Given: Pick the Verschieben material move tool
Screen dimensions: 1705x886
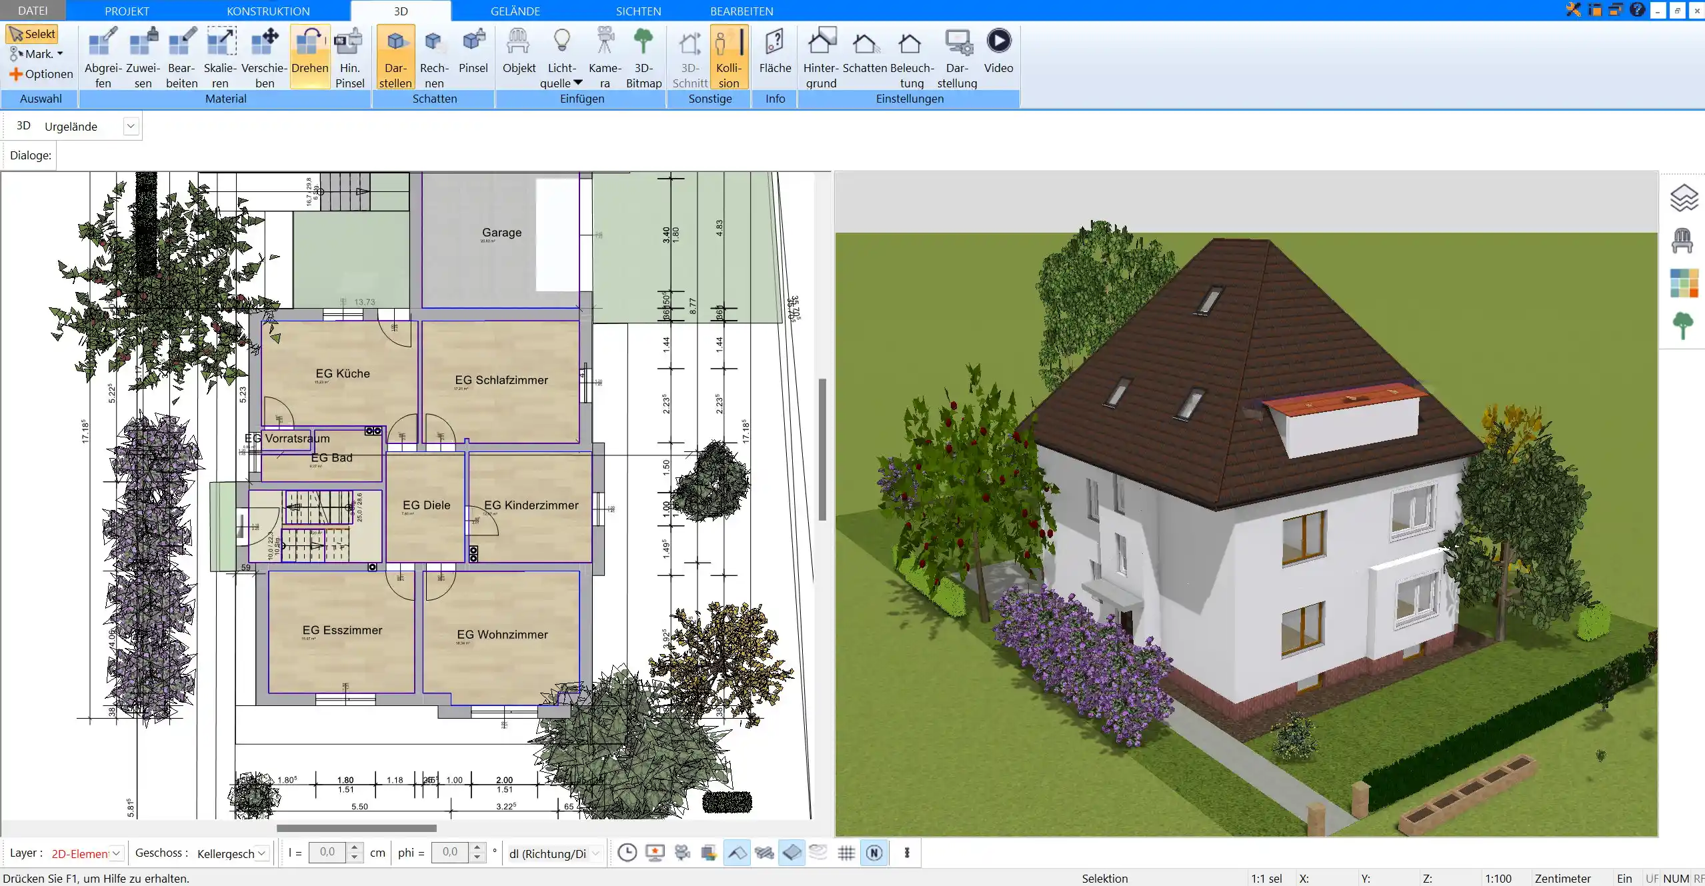Looking at the screenshot, I should [x=264, y=57].
